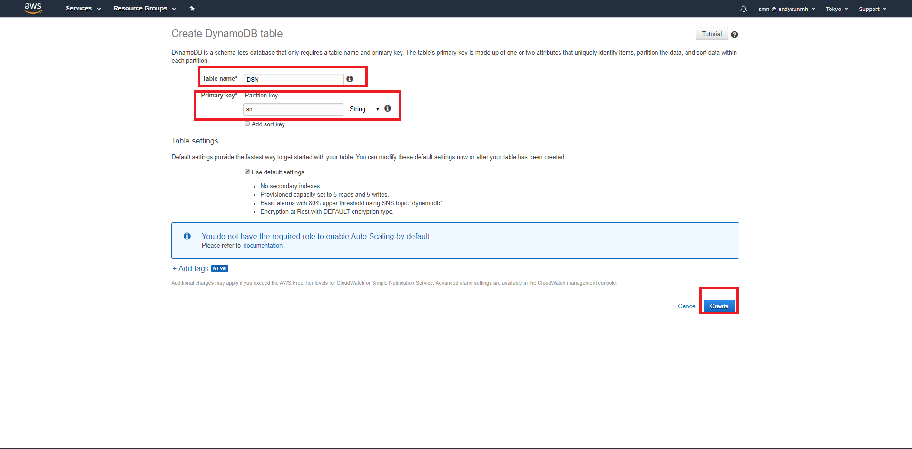This screenshot has width=912, height=449.
Task: Click the Cancel link
Action: tap(687, 306)
